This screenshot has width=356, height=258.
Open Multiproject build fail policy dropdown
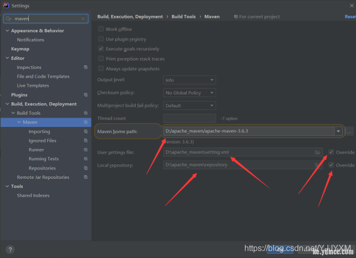[189, 105]
